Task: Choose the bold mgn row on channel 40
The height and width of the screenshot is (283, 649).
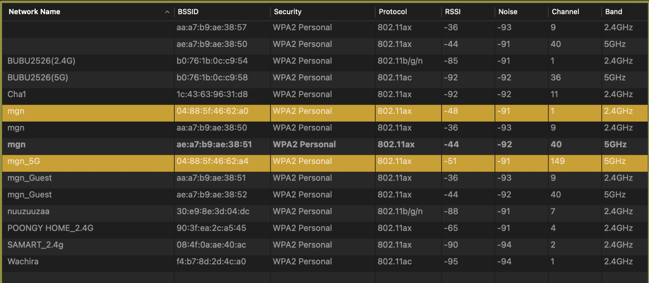Action: (17, 145)
